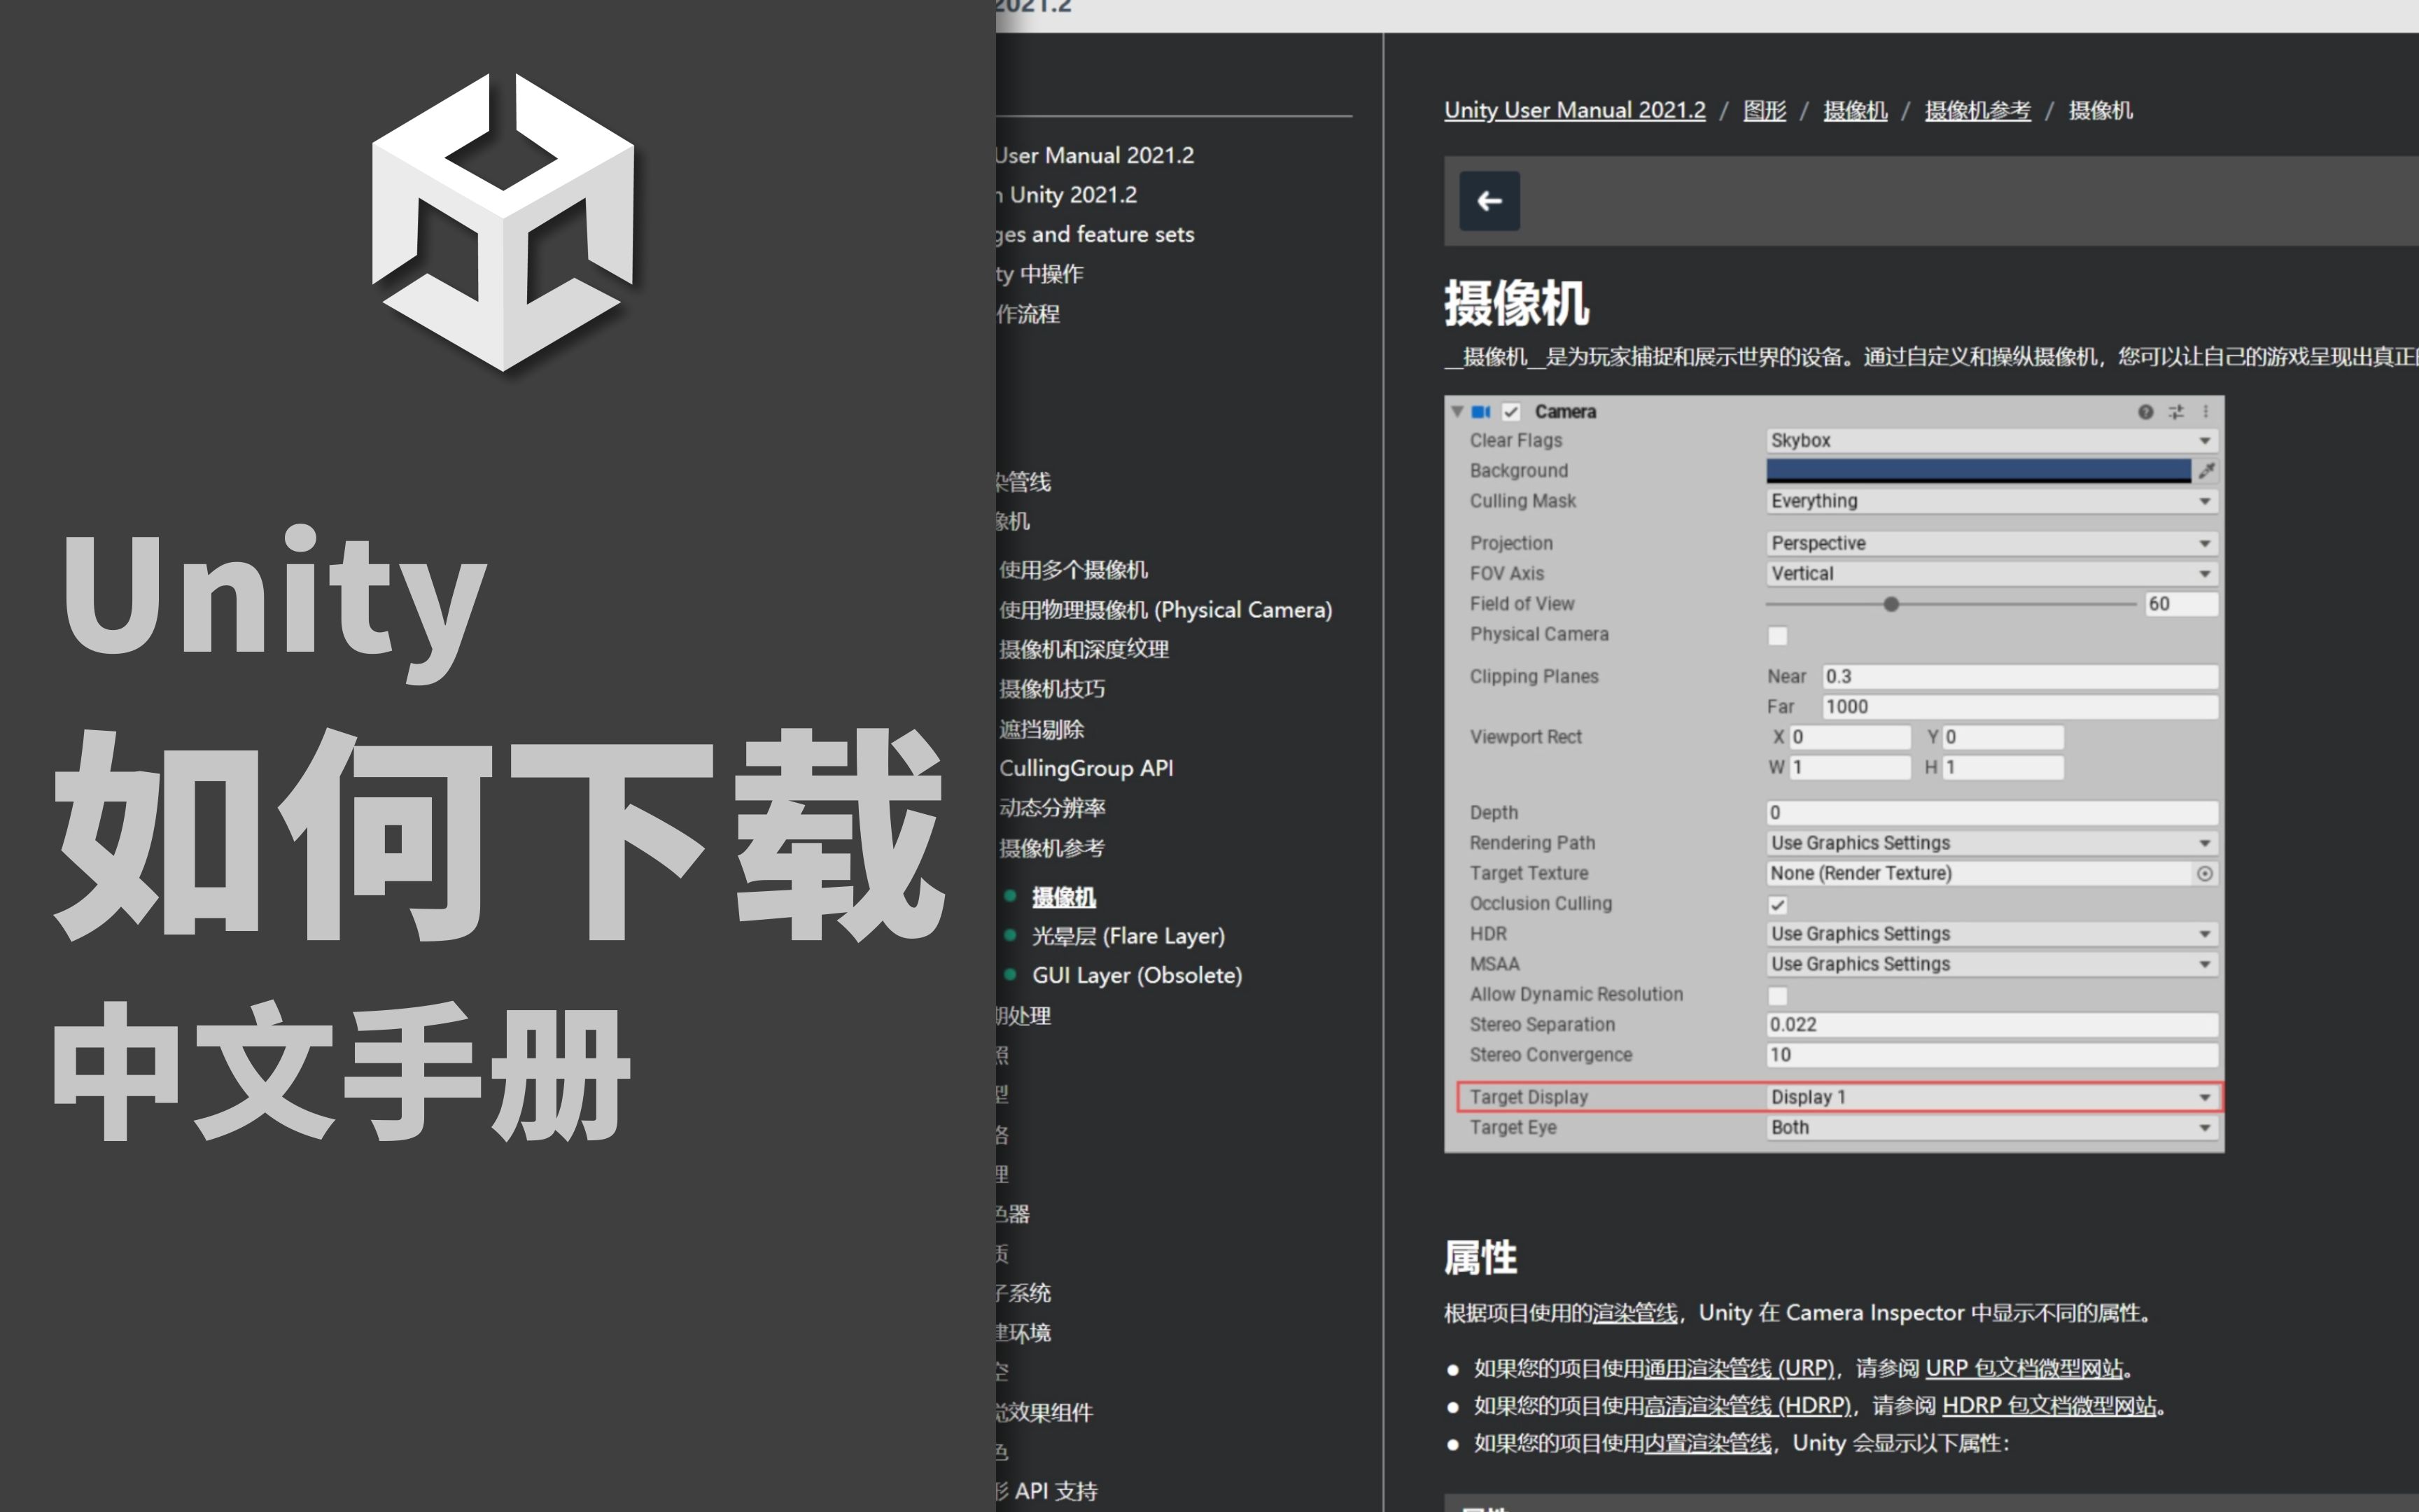
Task: Open the 光晕层 (Flare Layer) sidebar page
Action: [x=1128, y=936]
